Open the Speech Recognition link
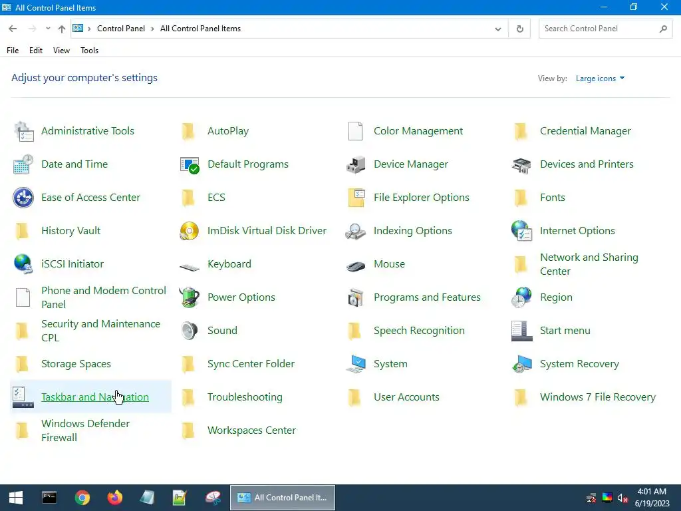The width and height of the screenshot is (681, 511). click(x=419, y=331)
